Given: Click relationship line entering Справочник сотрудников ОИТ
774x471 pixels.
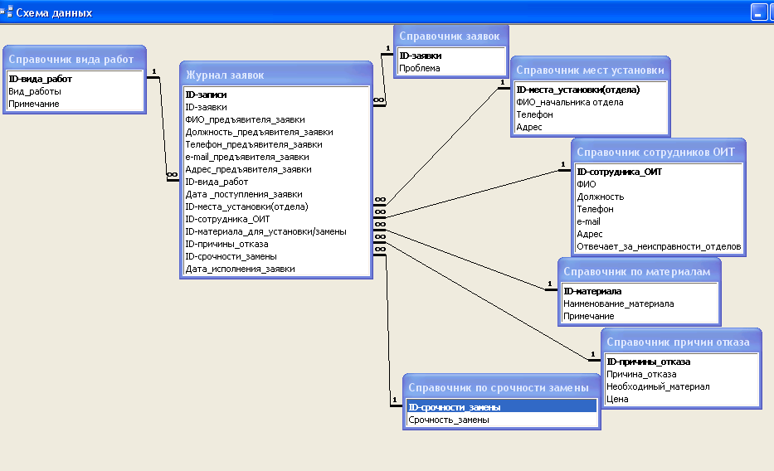Looking at the screenshot, I should coord(472,194).
